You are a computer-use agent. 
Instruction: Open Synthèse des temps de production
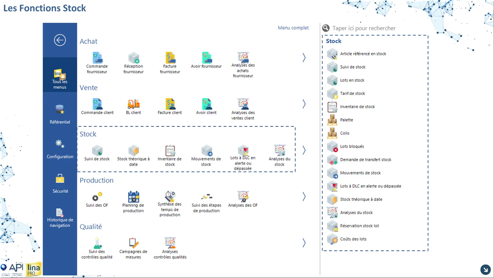click(x=170, y=197)
